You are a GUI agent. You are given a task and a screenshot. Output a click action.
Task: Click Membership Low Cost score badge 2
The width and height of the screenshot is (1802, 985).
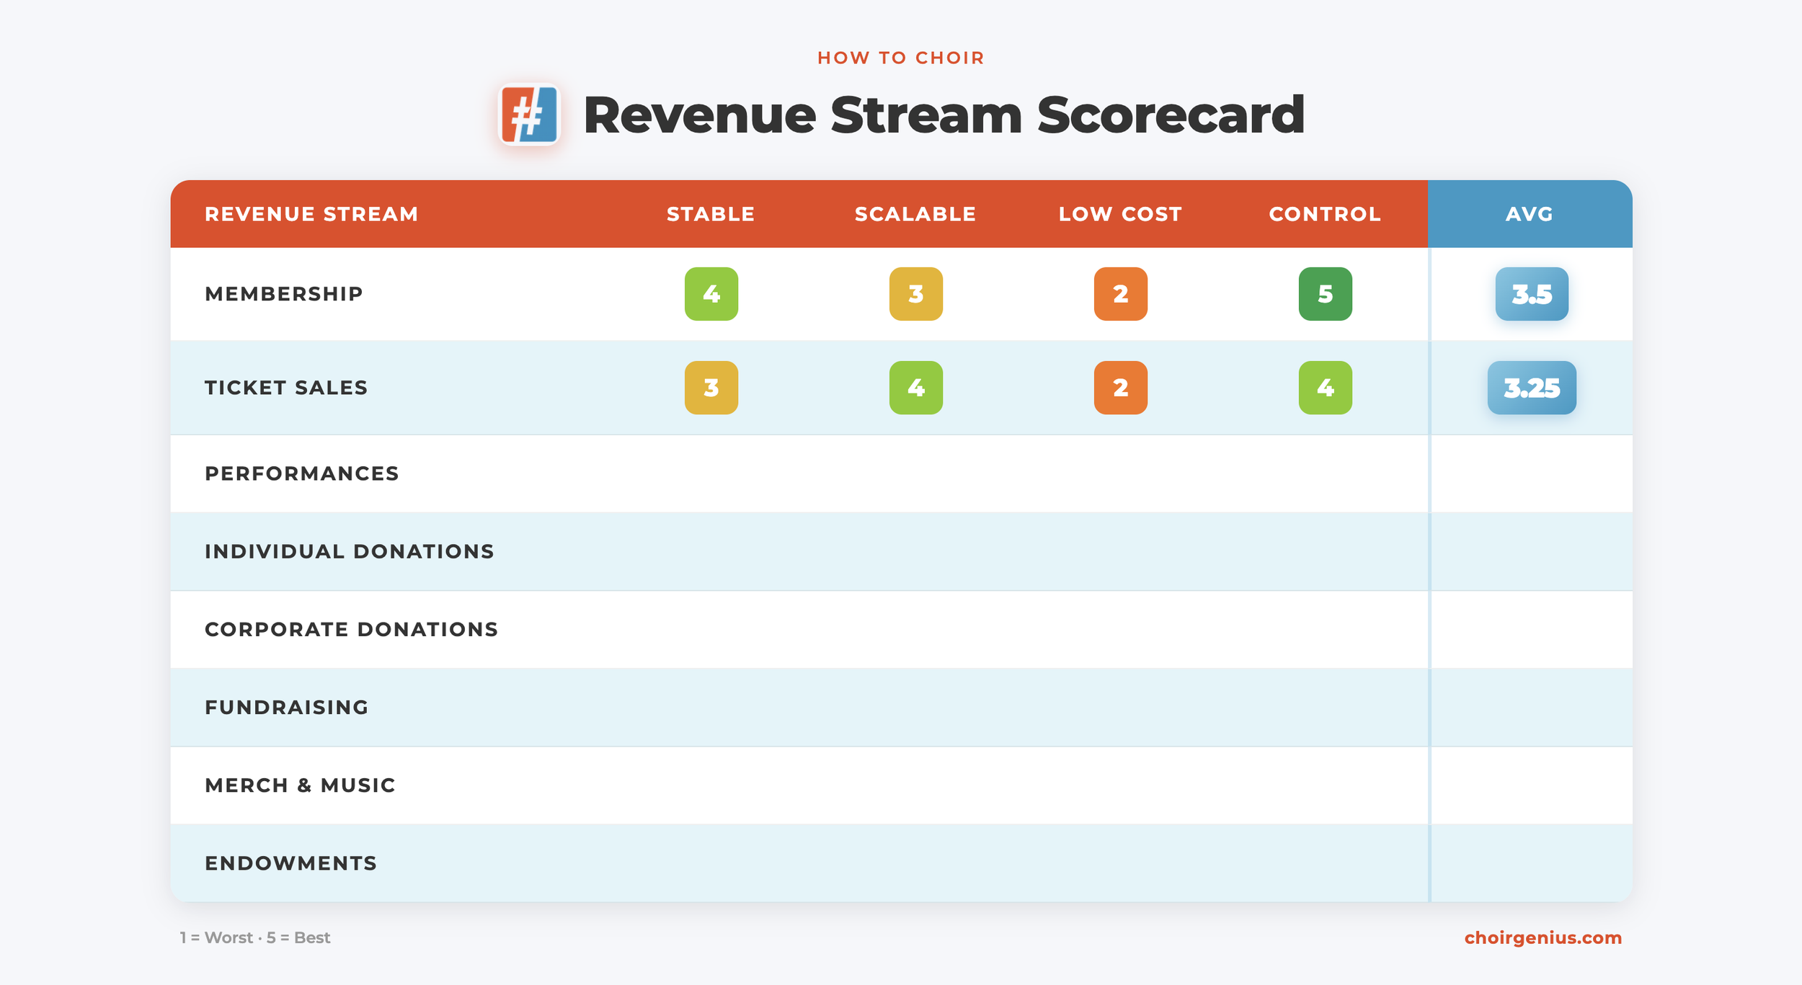pos(1120,294)
